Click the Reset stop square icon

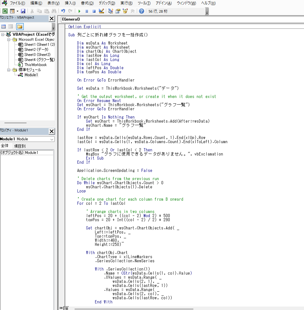94,11
